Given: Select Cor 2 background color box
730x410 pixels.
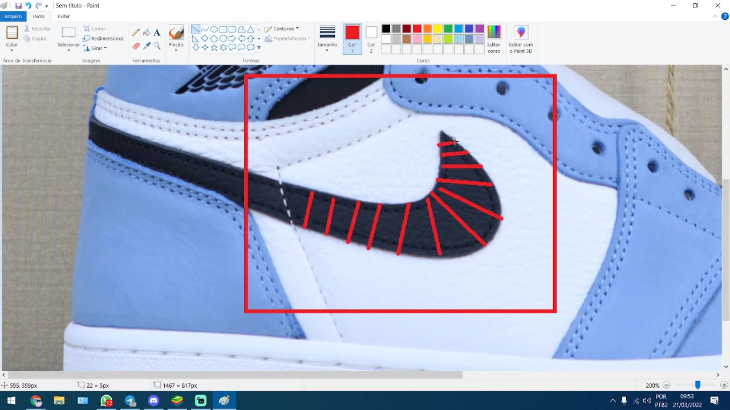Looking at the screenshot, I should 371,39.
